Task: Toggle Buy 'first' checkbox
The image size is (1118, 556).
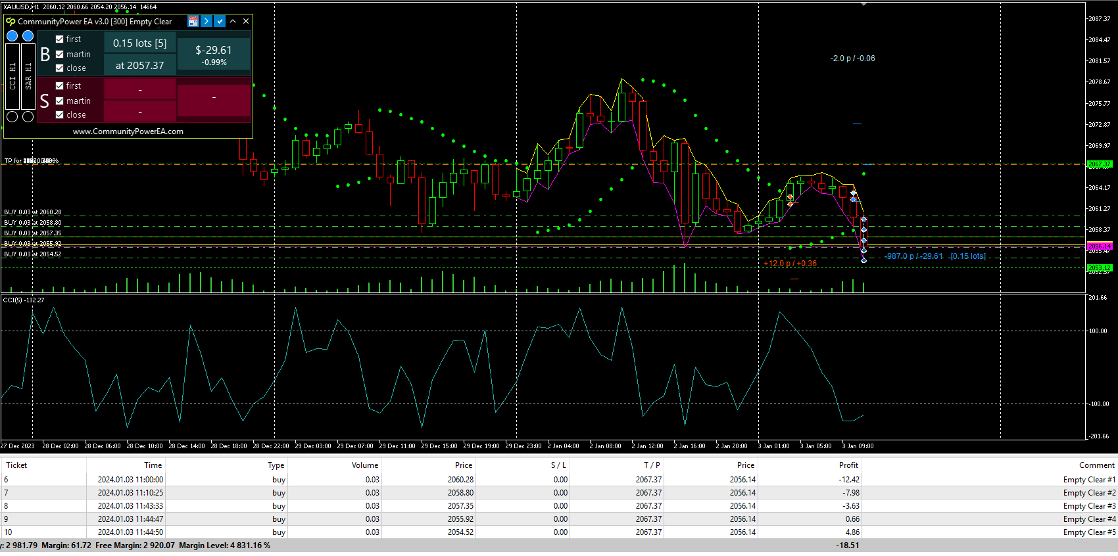Action: 60,39
